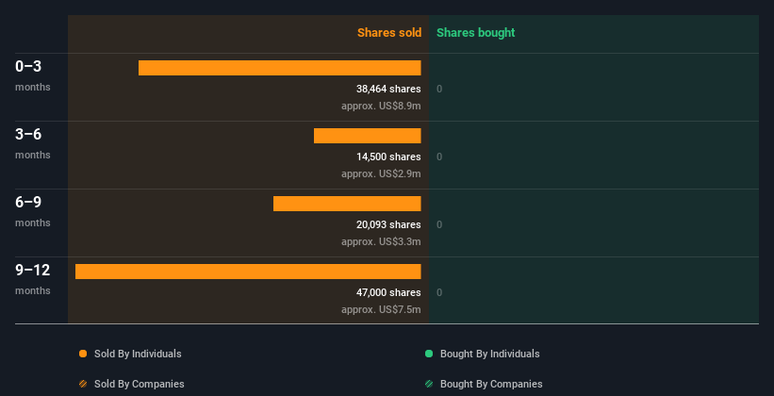The height and width of the screenshot is (396, 774).
Task: Click the approx. US$3.3m amount
Action: point(381,241)
